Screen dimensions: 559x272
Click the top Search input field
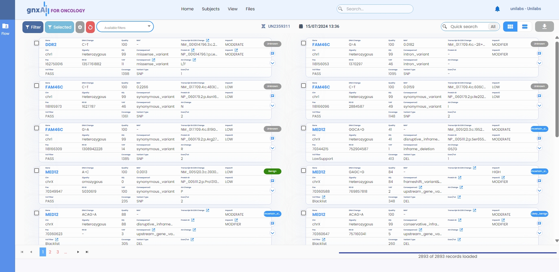pos(375,9)
